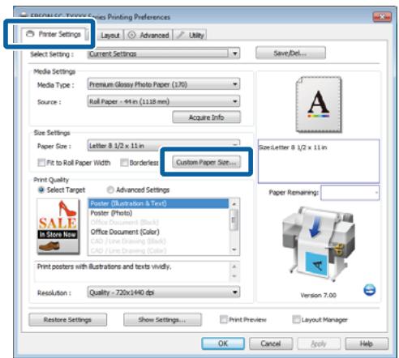Click the Show Settings button
This screenshot has height=358, width=399.
point(162,320)
